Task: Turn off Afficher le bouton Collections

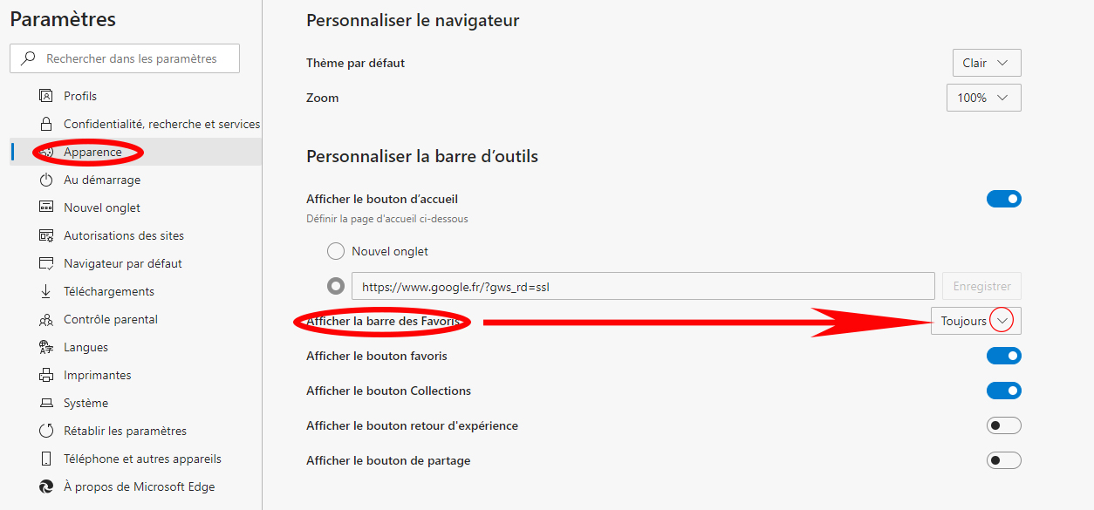Action: click(x=1003, y=391)
